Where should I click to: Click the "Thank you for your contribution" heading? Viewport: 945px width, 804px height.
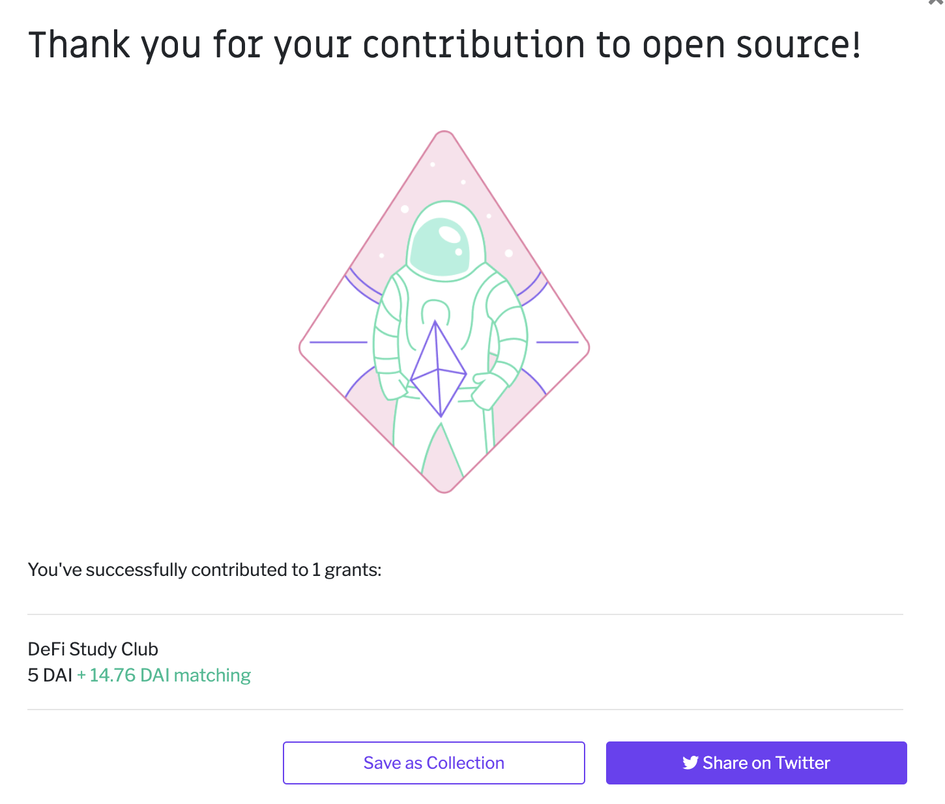click(x=444, y=46)
